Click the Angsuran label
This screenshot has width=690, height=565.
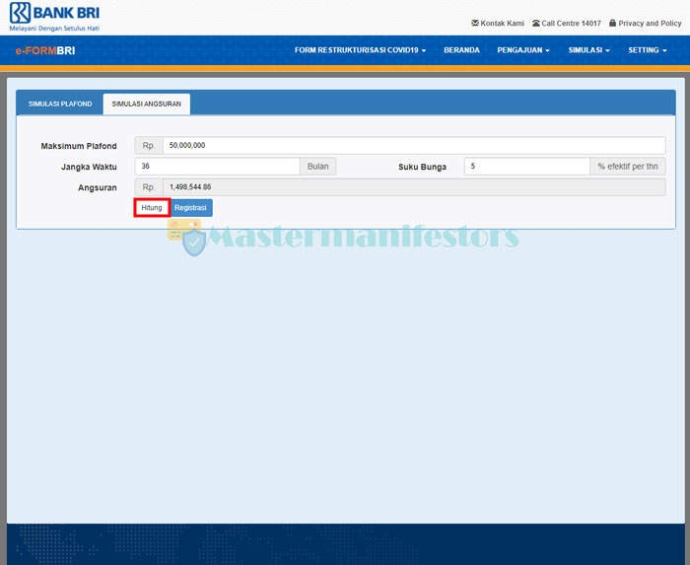point(98,188)
